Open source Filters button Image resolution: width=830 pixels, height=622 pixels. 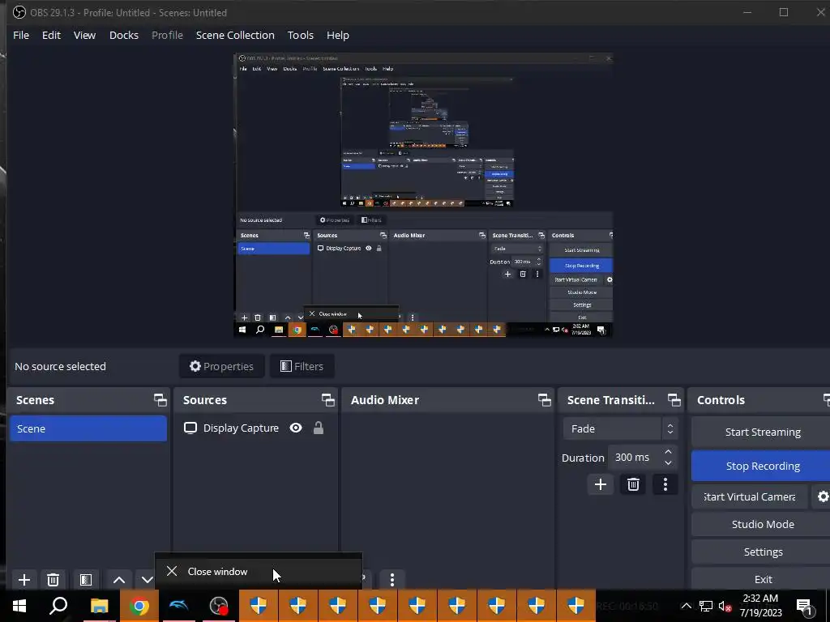click(302, 366)
